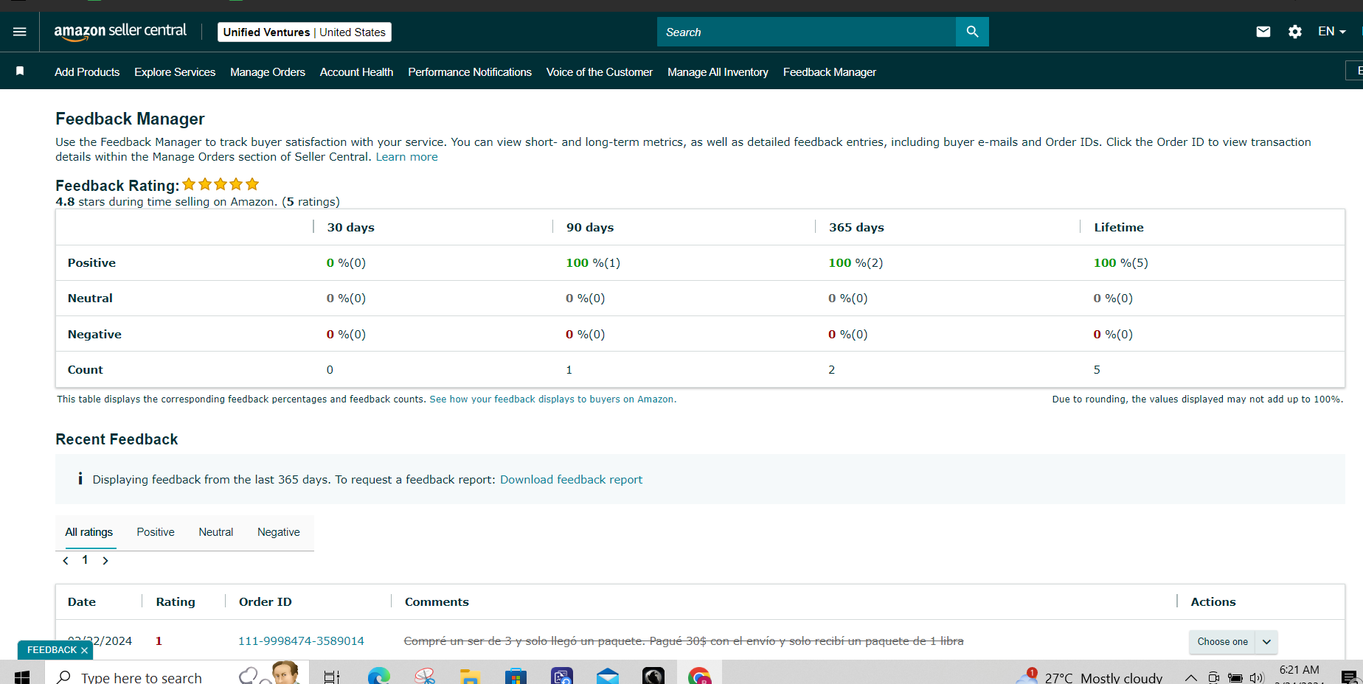Go to Manage Orders
Image resolution: width=1363 pixels, height=684 pixels.
coord(268,72)
